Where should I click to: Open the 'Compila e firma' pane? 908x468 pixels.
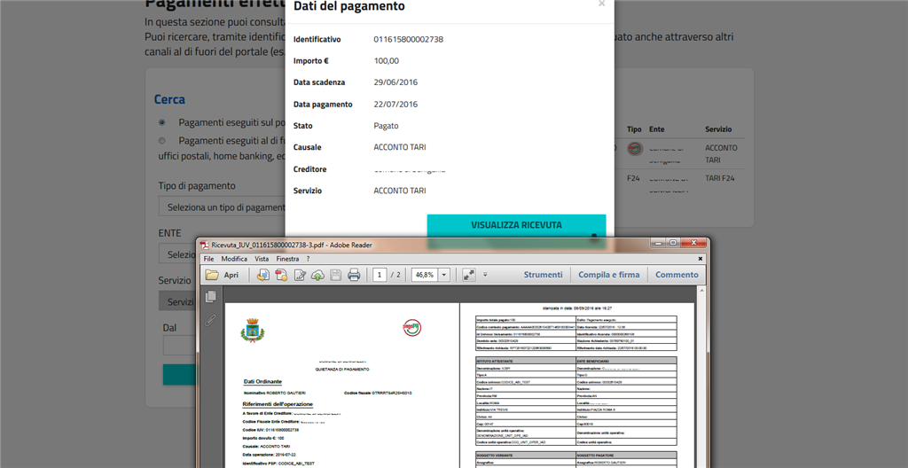click(608, 275)
